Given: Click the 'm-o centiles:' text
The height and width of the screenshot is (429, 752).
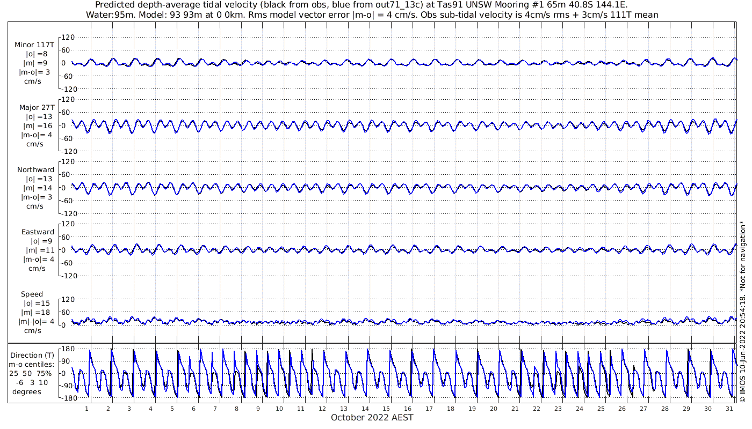Looking at the screenshot, I should coord(32,365).
